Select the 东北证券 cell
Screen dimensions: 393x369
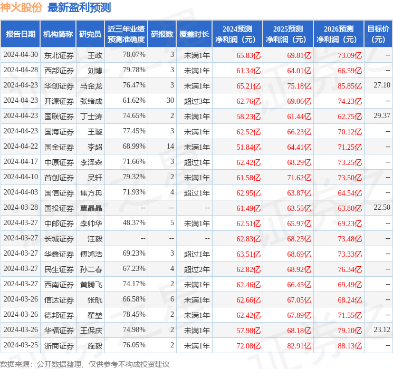click(59, 55)
